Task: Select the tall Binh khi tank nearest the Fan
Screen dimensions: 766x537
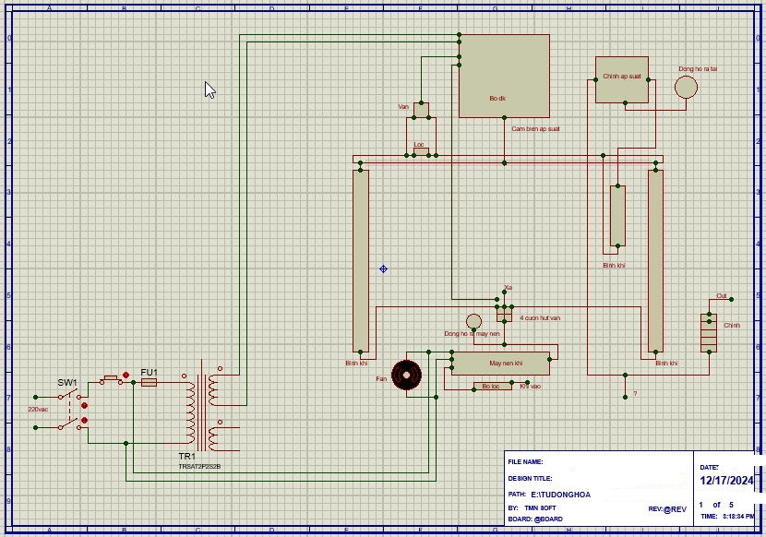Action: coord(361,261)
